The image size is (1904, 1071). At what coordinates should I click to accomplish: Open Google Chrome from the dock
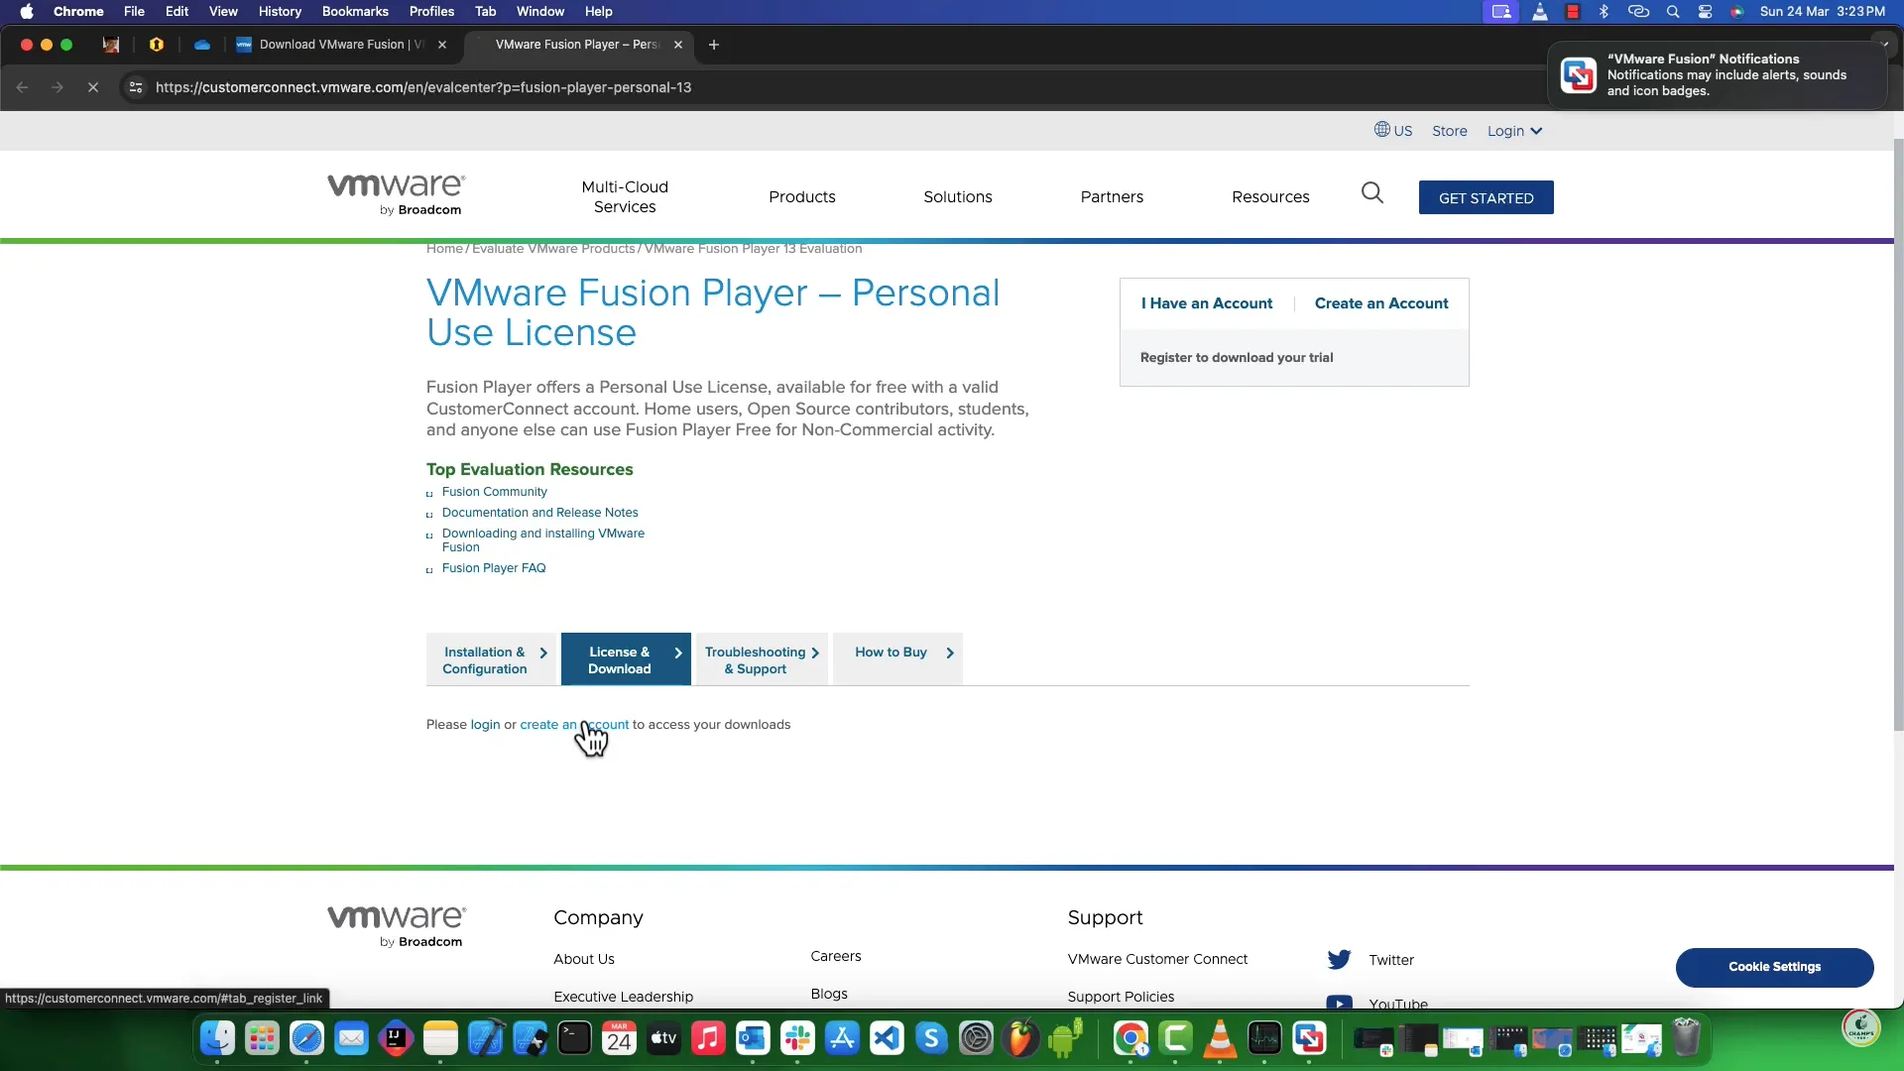coord(1130,1038)
